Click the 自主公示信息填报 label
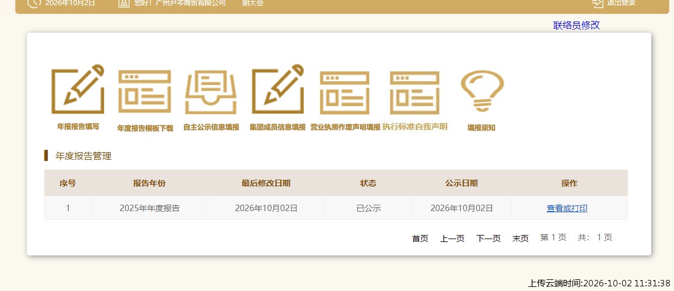 coord(211,127)
